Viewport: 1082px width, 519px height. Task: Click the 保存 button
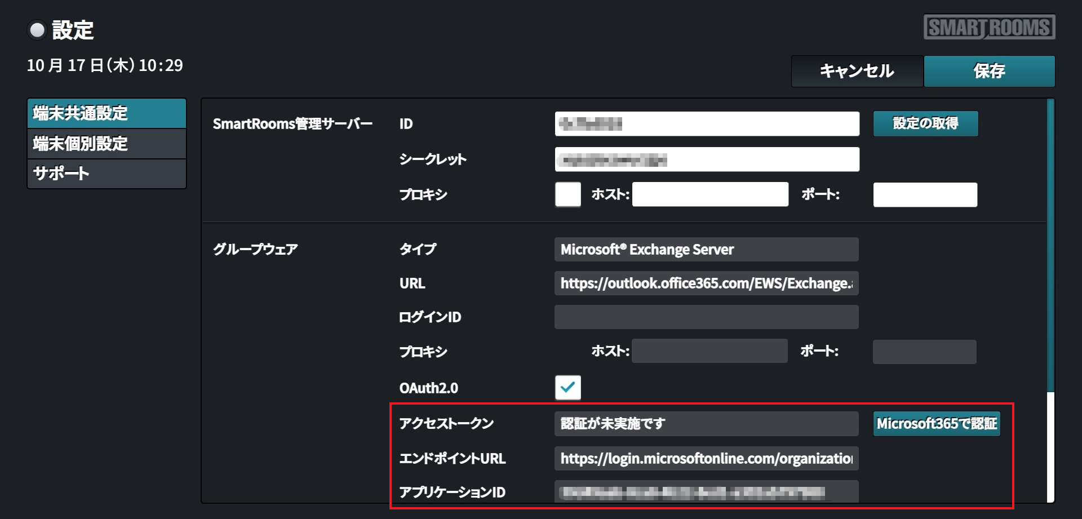click(989, 71)
